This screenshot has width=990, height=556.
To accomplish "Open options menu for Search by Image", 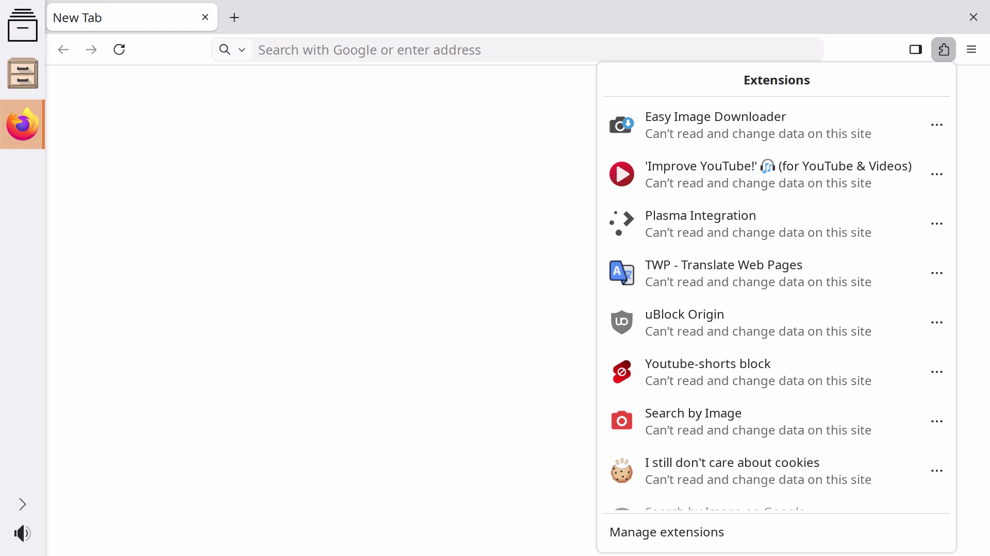I will coord(937,421).
